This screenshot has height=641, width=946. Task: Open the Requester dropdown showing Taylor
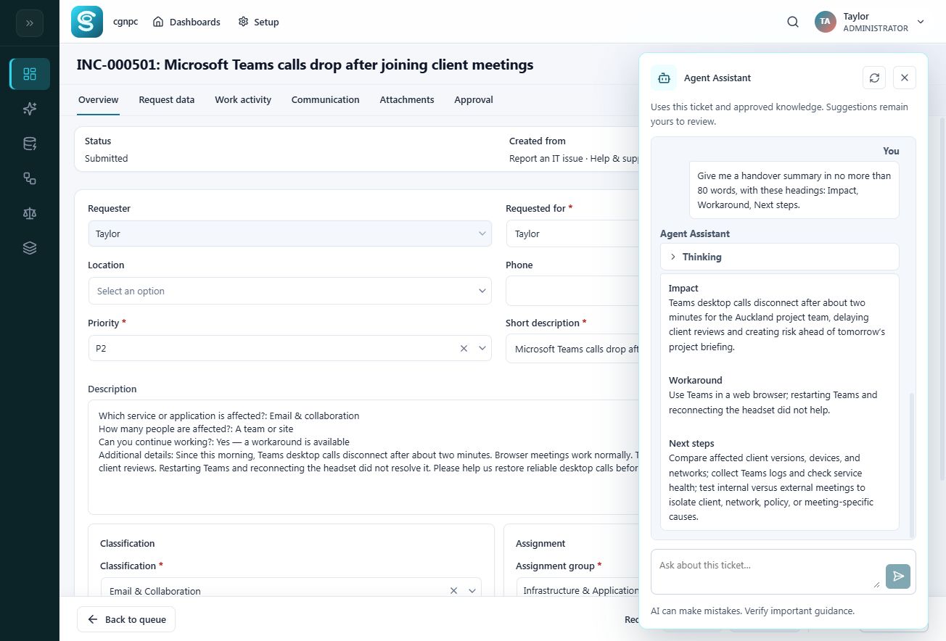click(289, 233)
